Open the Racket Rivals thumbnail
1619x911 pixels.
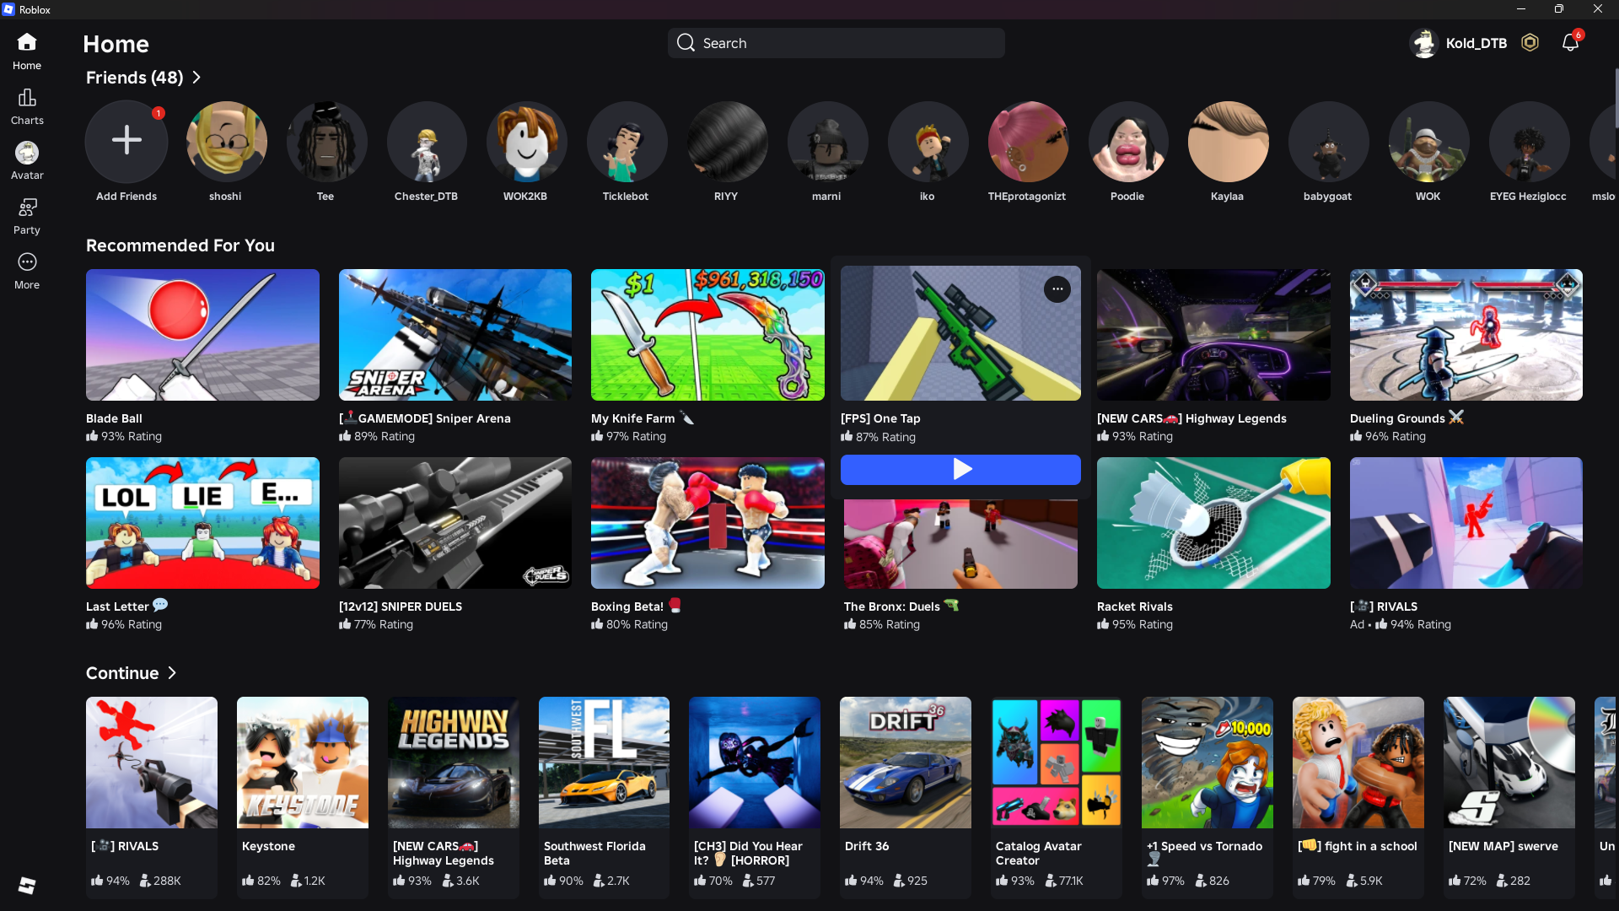pos(1213,523)
